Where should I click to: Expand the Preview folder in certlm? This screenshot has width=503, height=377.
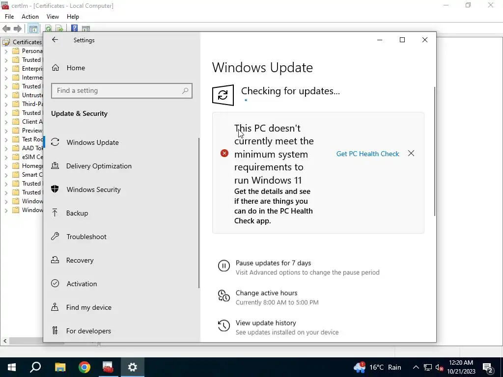click(x=6, y=131)
